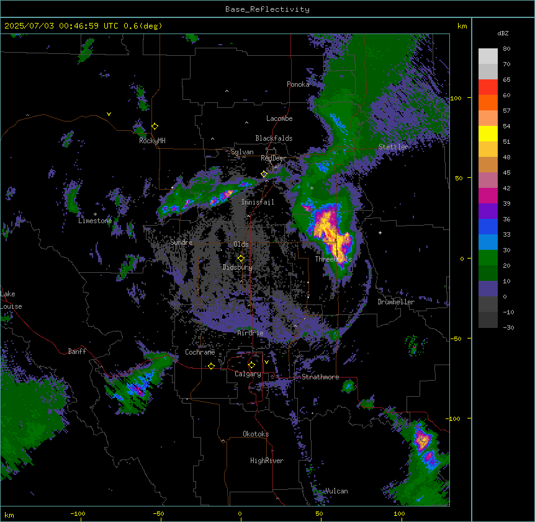Select the yellow 54 dBZ legend swatch
The height and width of the screenshot is (522, 535).
488,133
